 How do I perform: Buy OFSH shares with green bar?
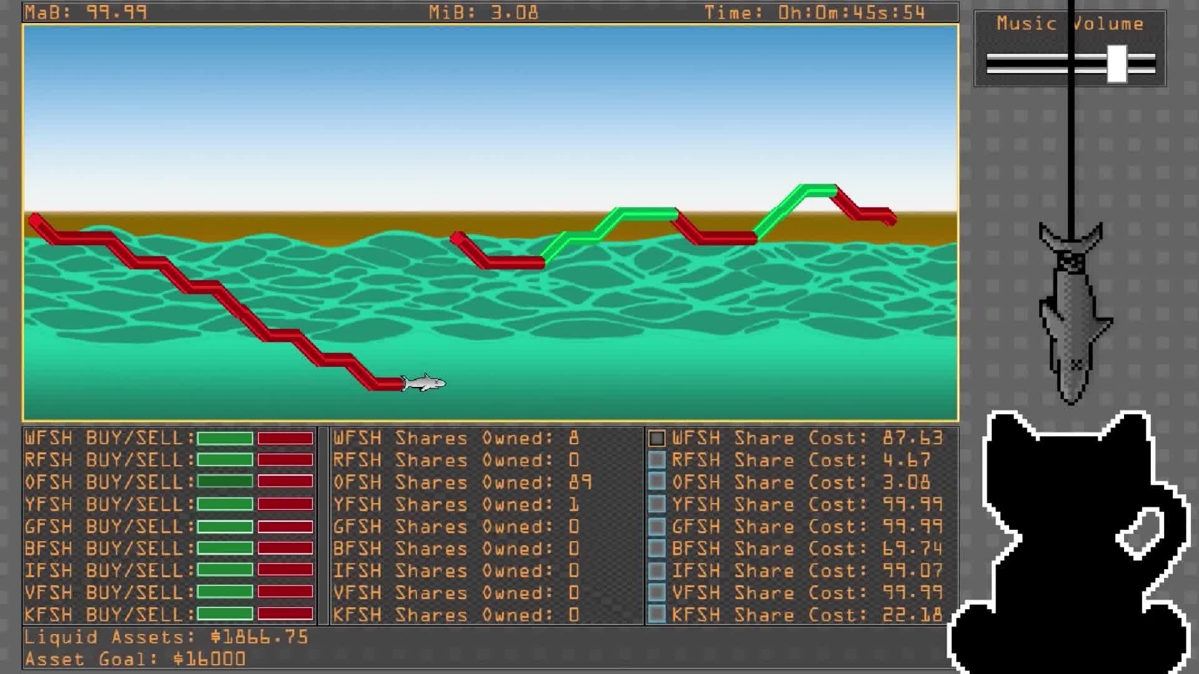tap(225, 482)
